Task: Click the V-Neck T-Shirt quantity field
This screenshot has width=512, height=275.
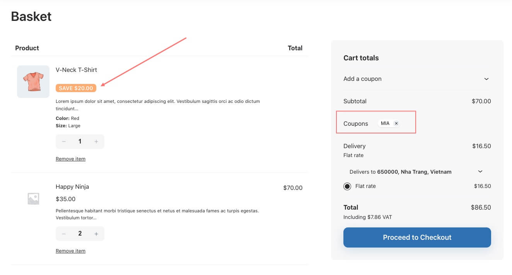Action: (80, 142)
